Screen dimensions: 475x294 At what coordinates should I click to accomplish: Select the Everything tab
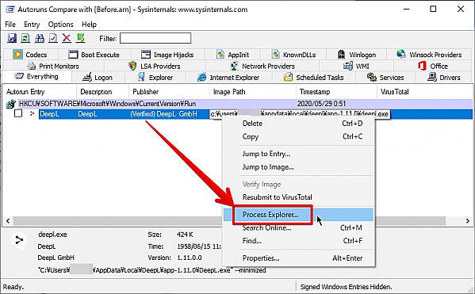point(36,76)
